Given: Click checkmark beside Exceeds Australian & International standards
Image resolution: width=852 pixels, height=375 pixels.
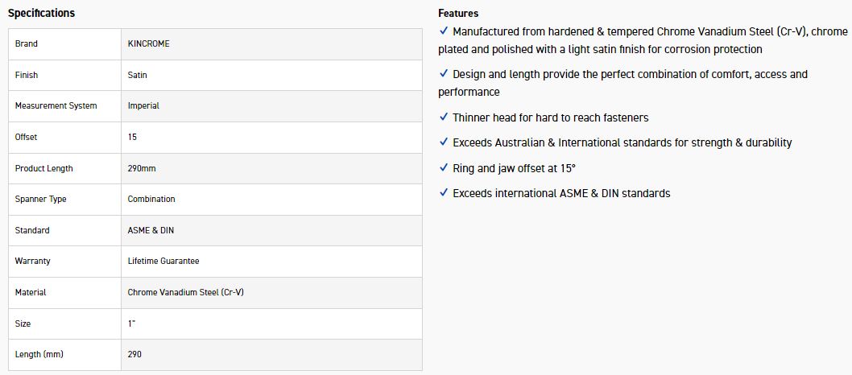Looking at the screenshot, I should 444,142.
